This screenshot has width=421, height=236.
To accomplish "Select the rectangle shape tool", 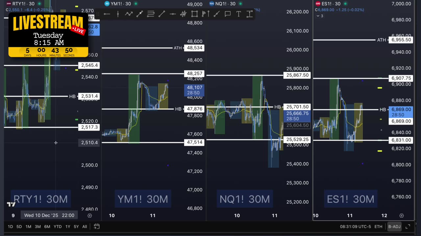I will pos(194,14).
